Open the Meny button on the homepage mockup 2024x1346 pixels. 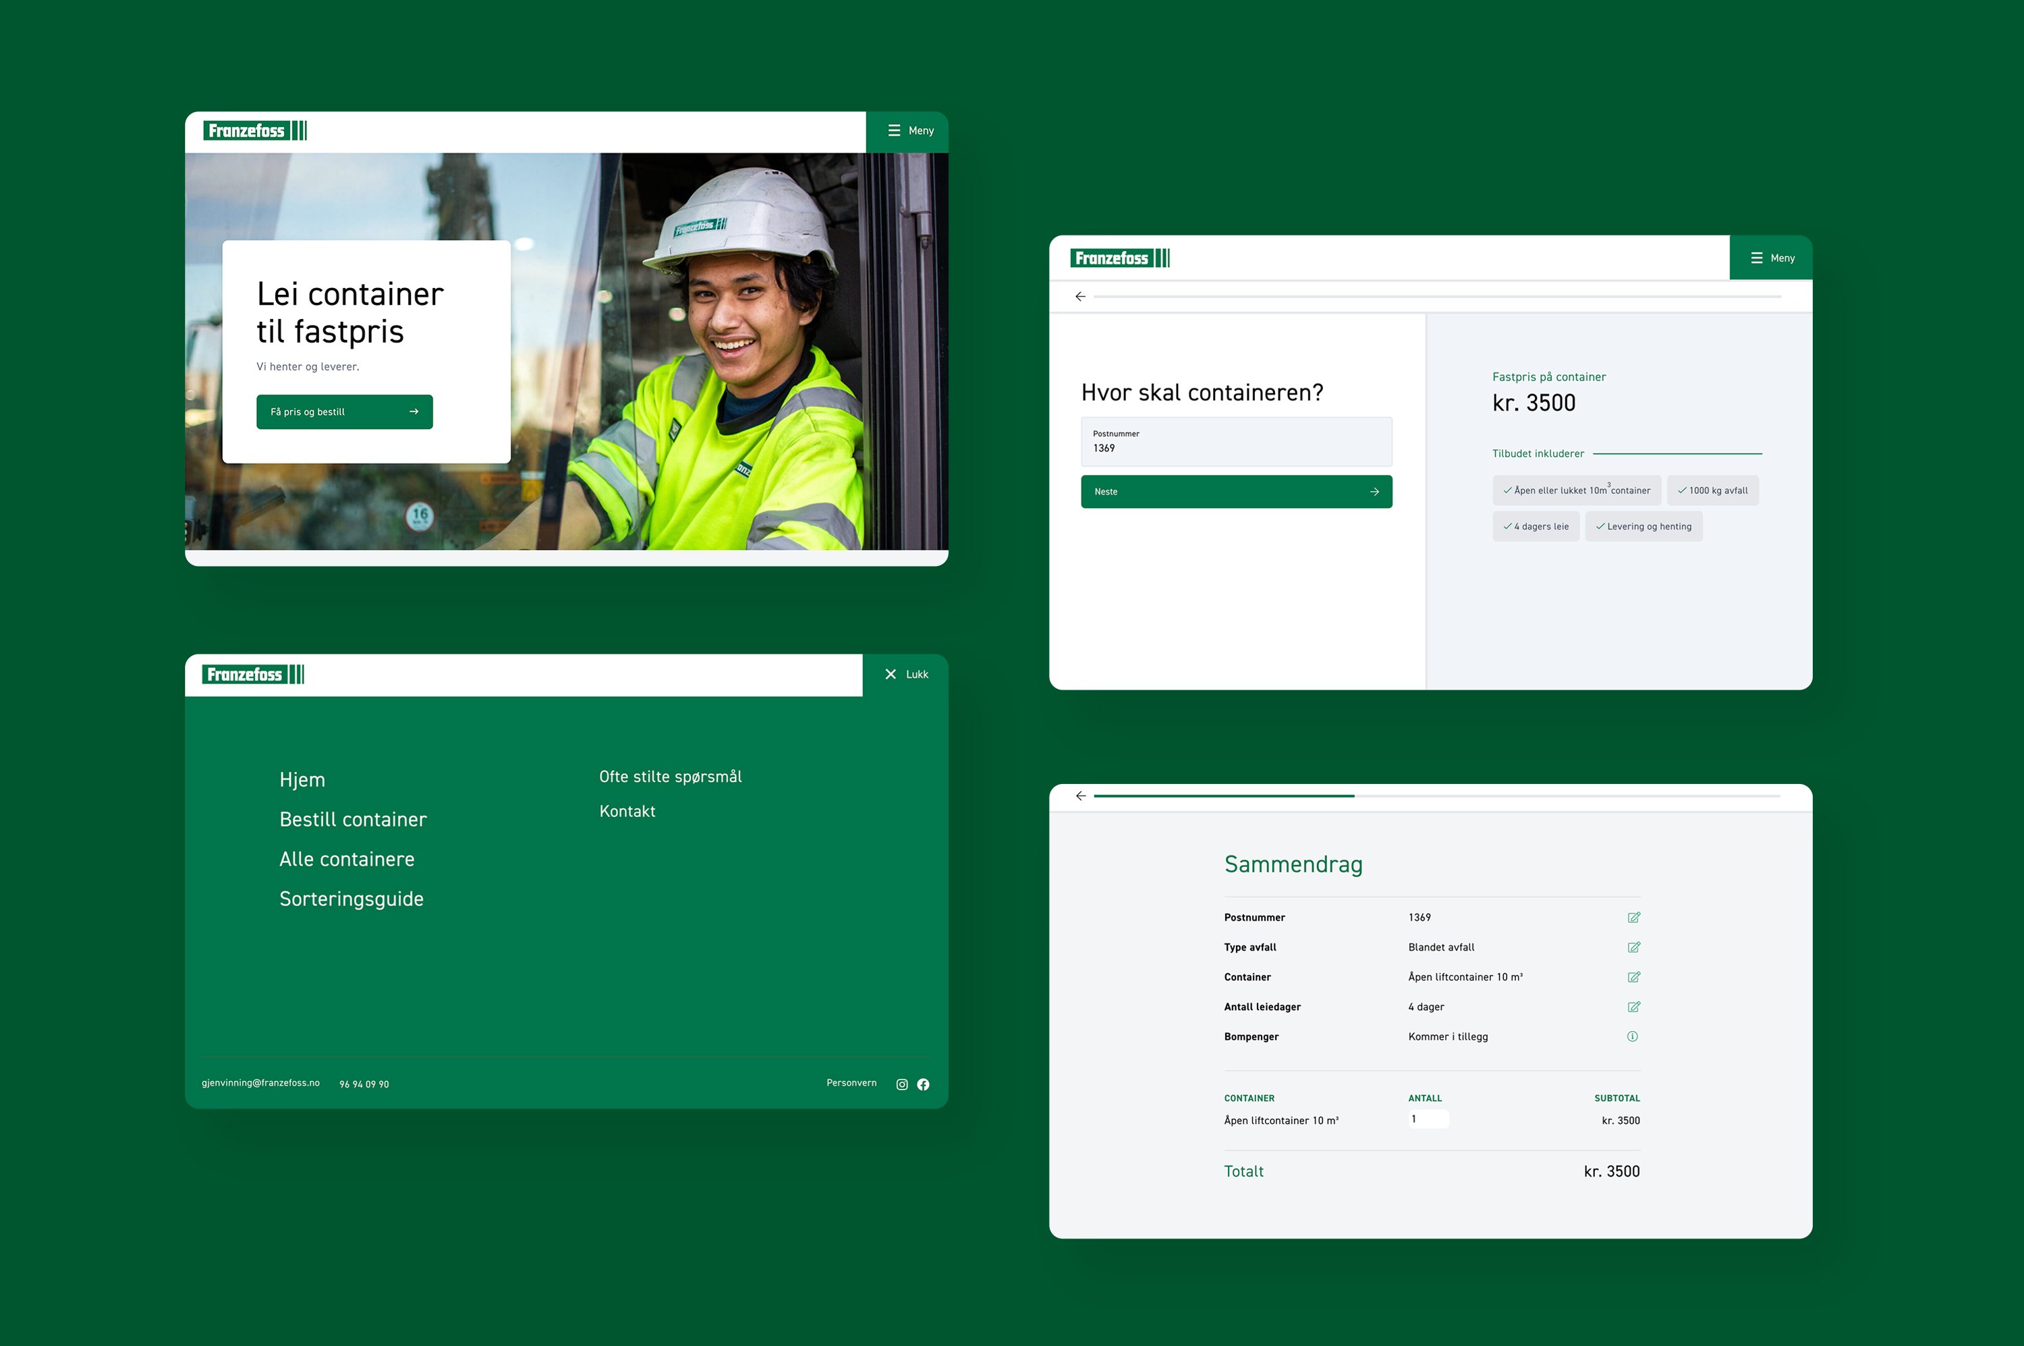point(907,132)
